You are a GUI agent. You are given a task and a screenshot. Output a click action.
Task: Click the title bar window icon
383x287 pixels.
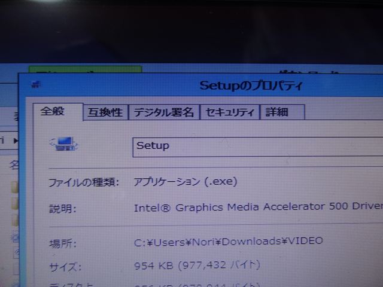pos(36,84)
